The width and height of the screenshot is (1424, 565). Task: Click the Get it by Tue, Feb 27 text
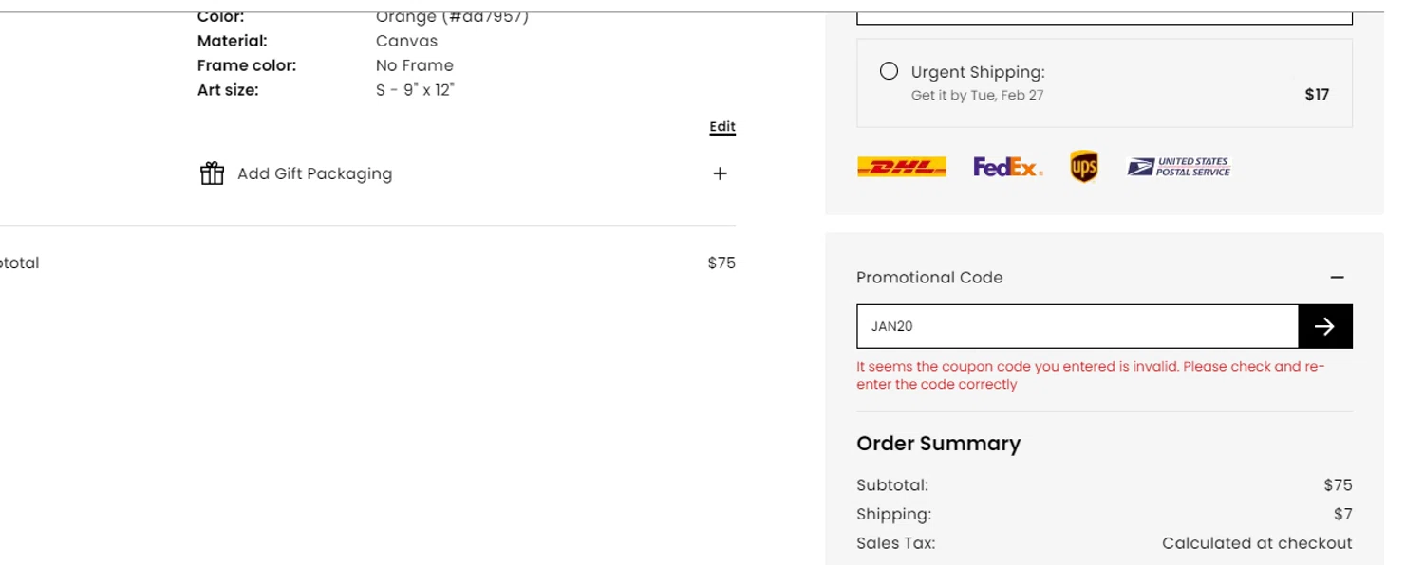pos(977,95)
